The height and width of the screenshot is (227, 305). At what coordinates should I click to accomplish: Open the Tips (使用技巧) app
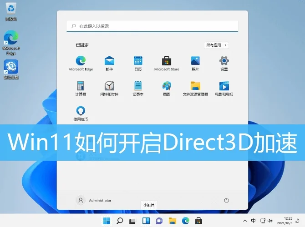click(81, 112)
